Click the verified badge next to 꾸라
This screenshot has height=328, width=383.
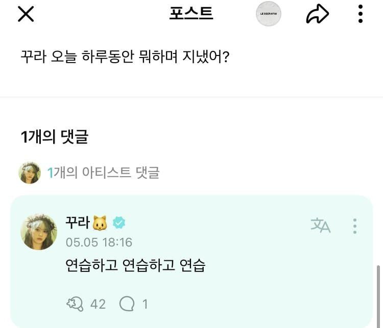(x=119, y=223)
